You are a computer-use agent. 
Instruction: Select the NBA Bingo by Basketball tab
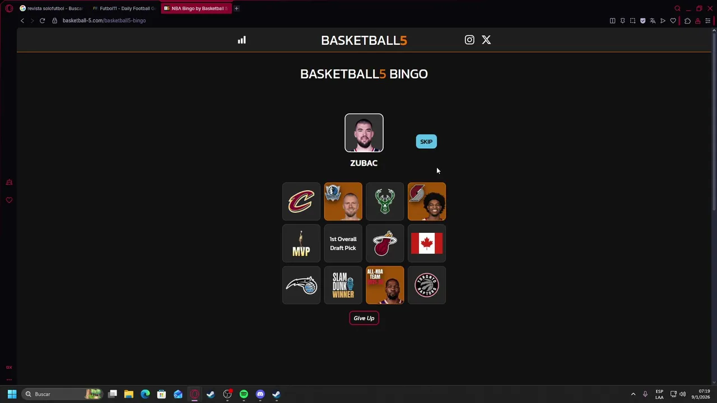pyautogui.click(x=195, y=8)
